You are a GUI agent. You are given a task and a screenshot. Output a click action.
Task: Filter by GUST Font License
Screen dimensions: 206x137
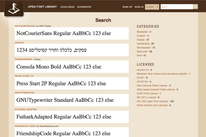click(x=147, y=94)
